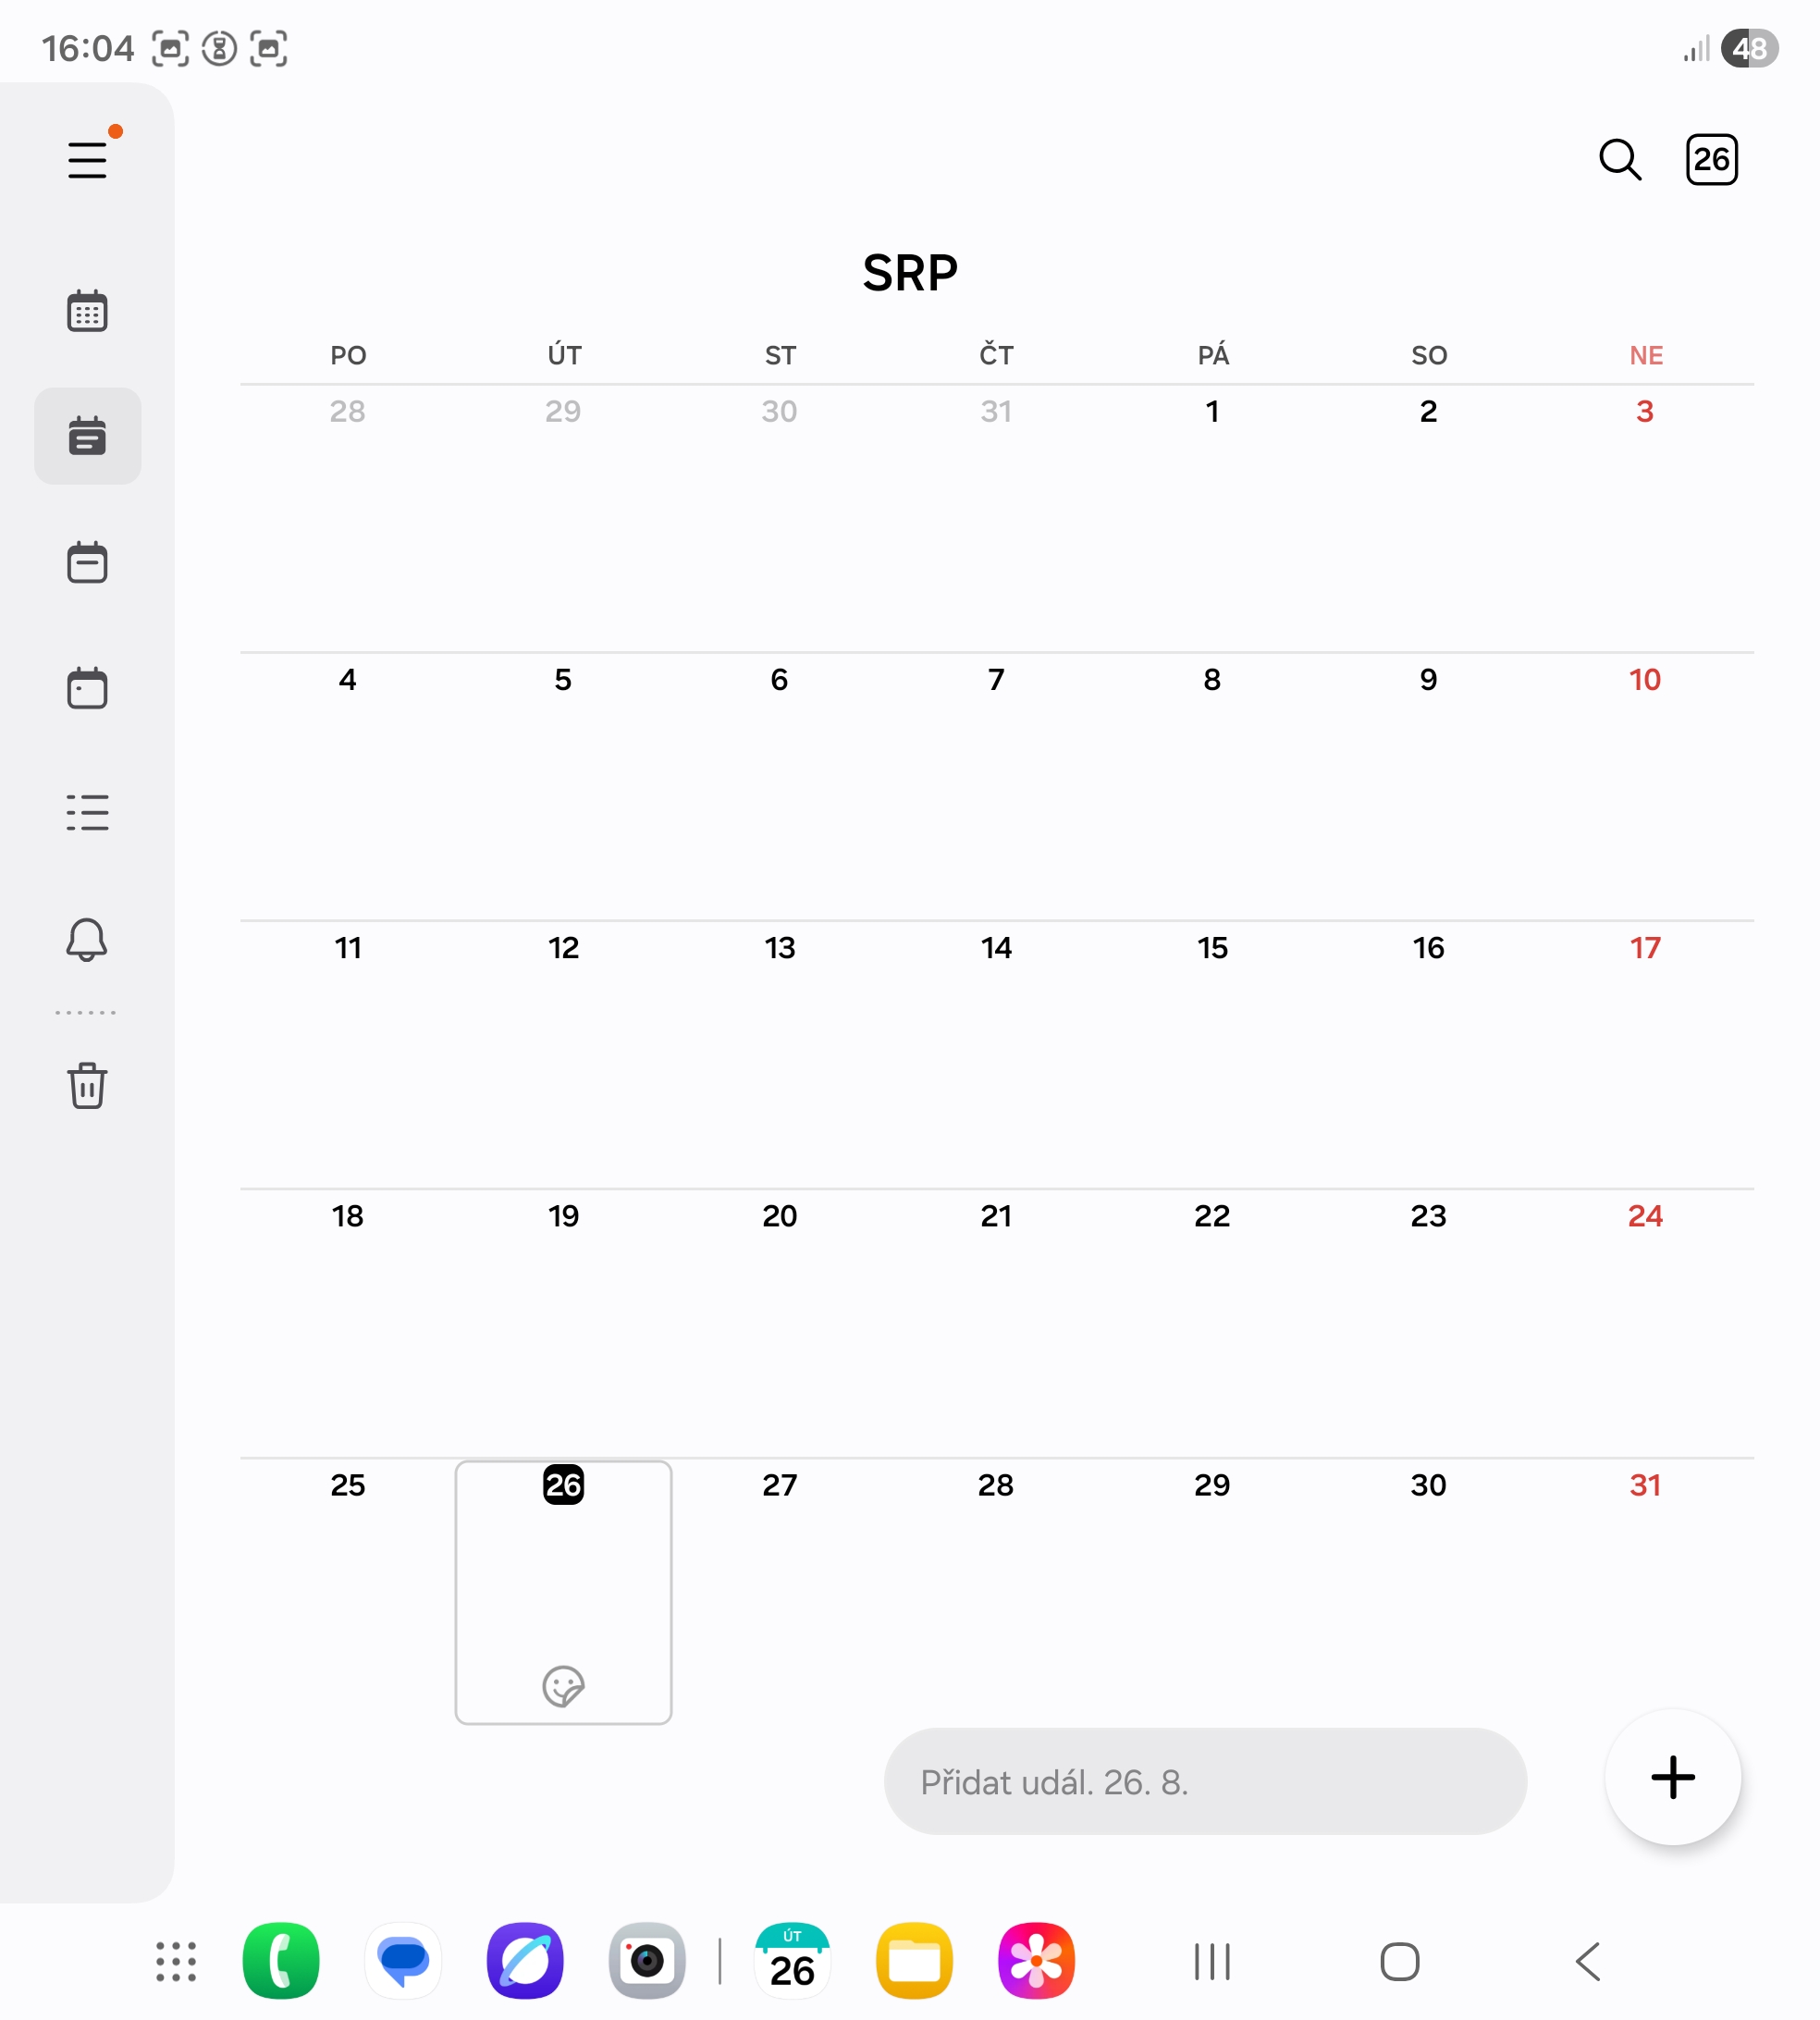
Task: Open the Gallery flower app
Action: tap(1036, 1961)
